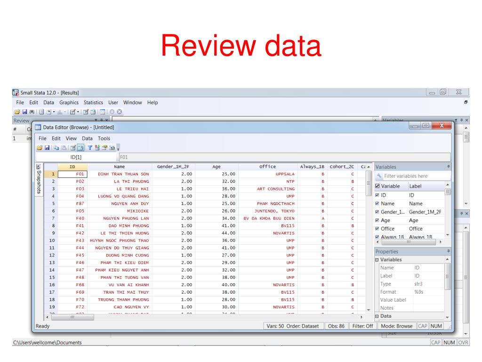Open Viewer icon dropdown arrow in main toolbar

tap(54, 112)
